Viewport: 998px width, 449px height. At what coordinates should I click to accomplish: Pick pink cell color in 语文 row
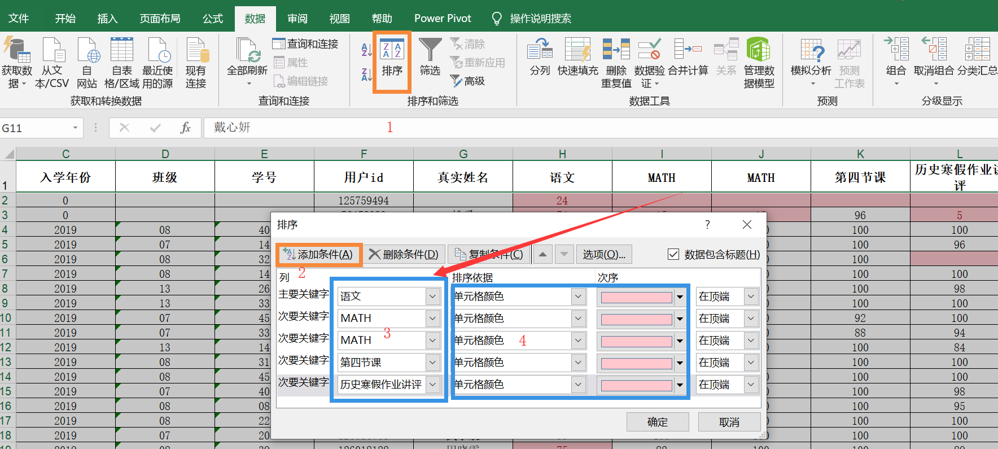point(641,297)
